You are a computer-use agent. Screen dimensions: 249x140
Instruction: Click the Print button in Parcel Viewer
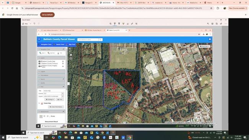(x=60, y=99)
